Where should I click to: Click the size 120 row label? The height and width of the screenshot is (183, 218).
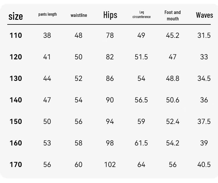click(16, 57)
